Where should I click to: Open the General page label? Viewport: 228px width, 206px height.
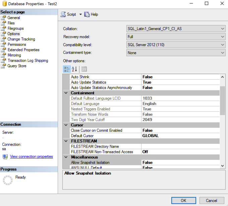[x=14, y=18]
